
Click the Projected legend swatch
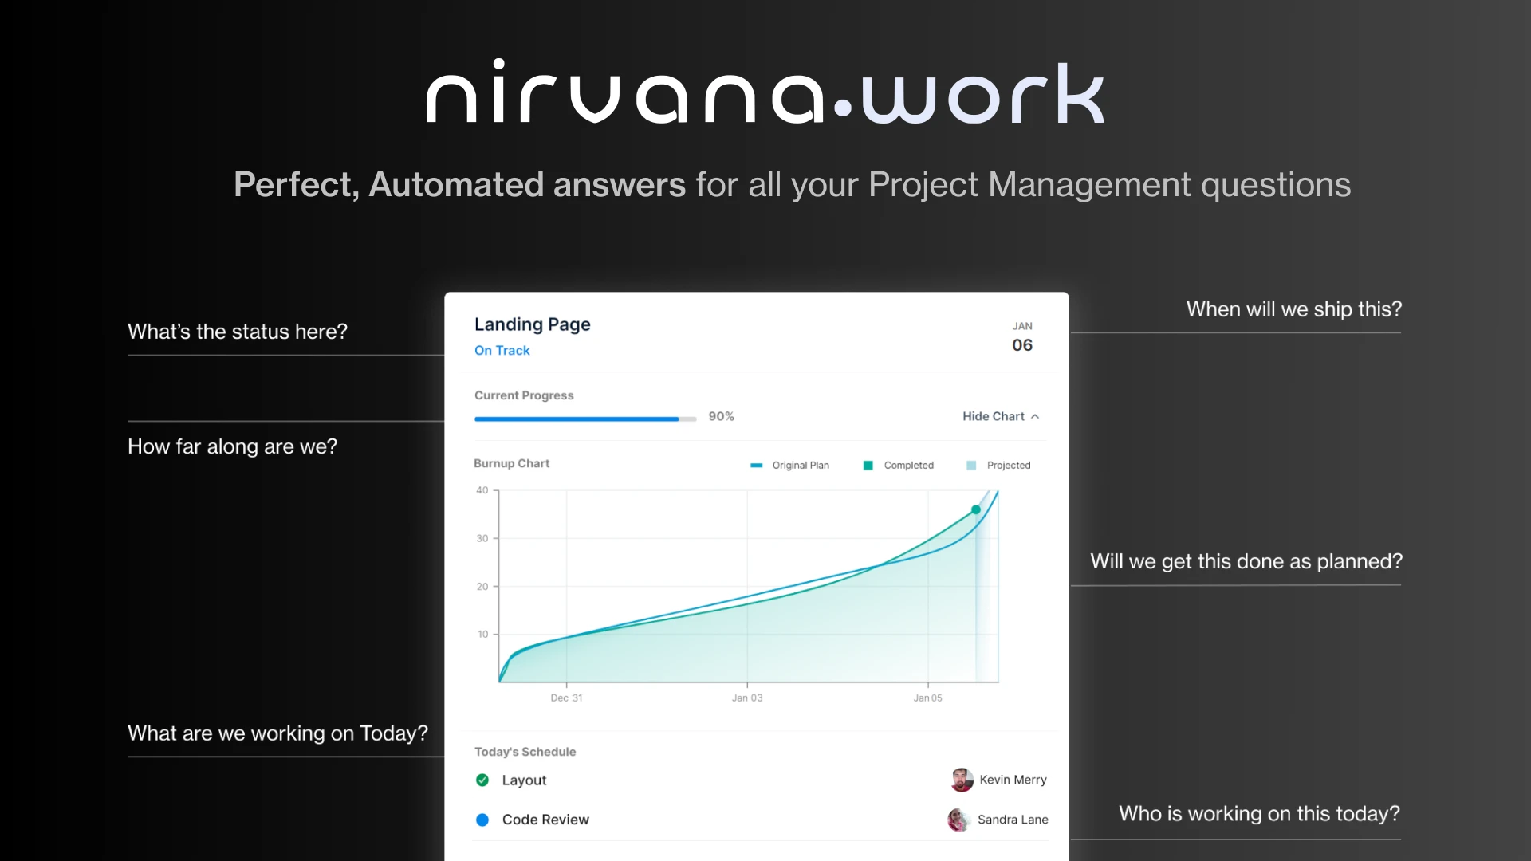pyautogui.click(x=971, y=466)
